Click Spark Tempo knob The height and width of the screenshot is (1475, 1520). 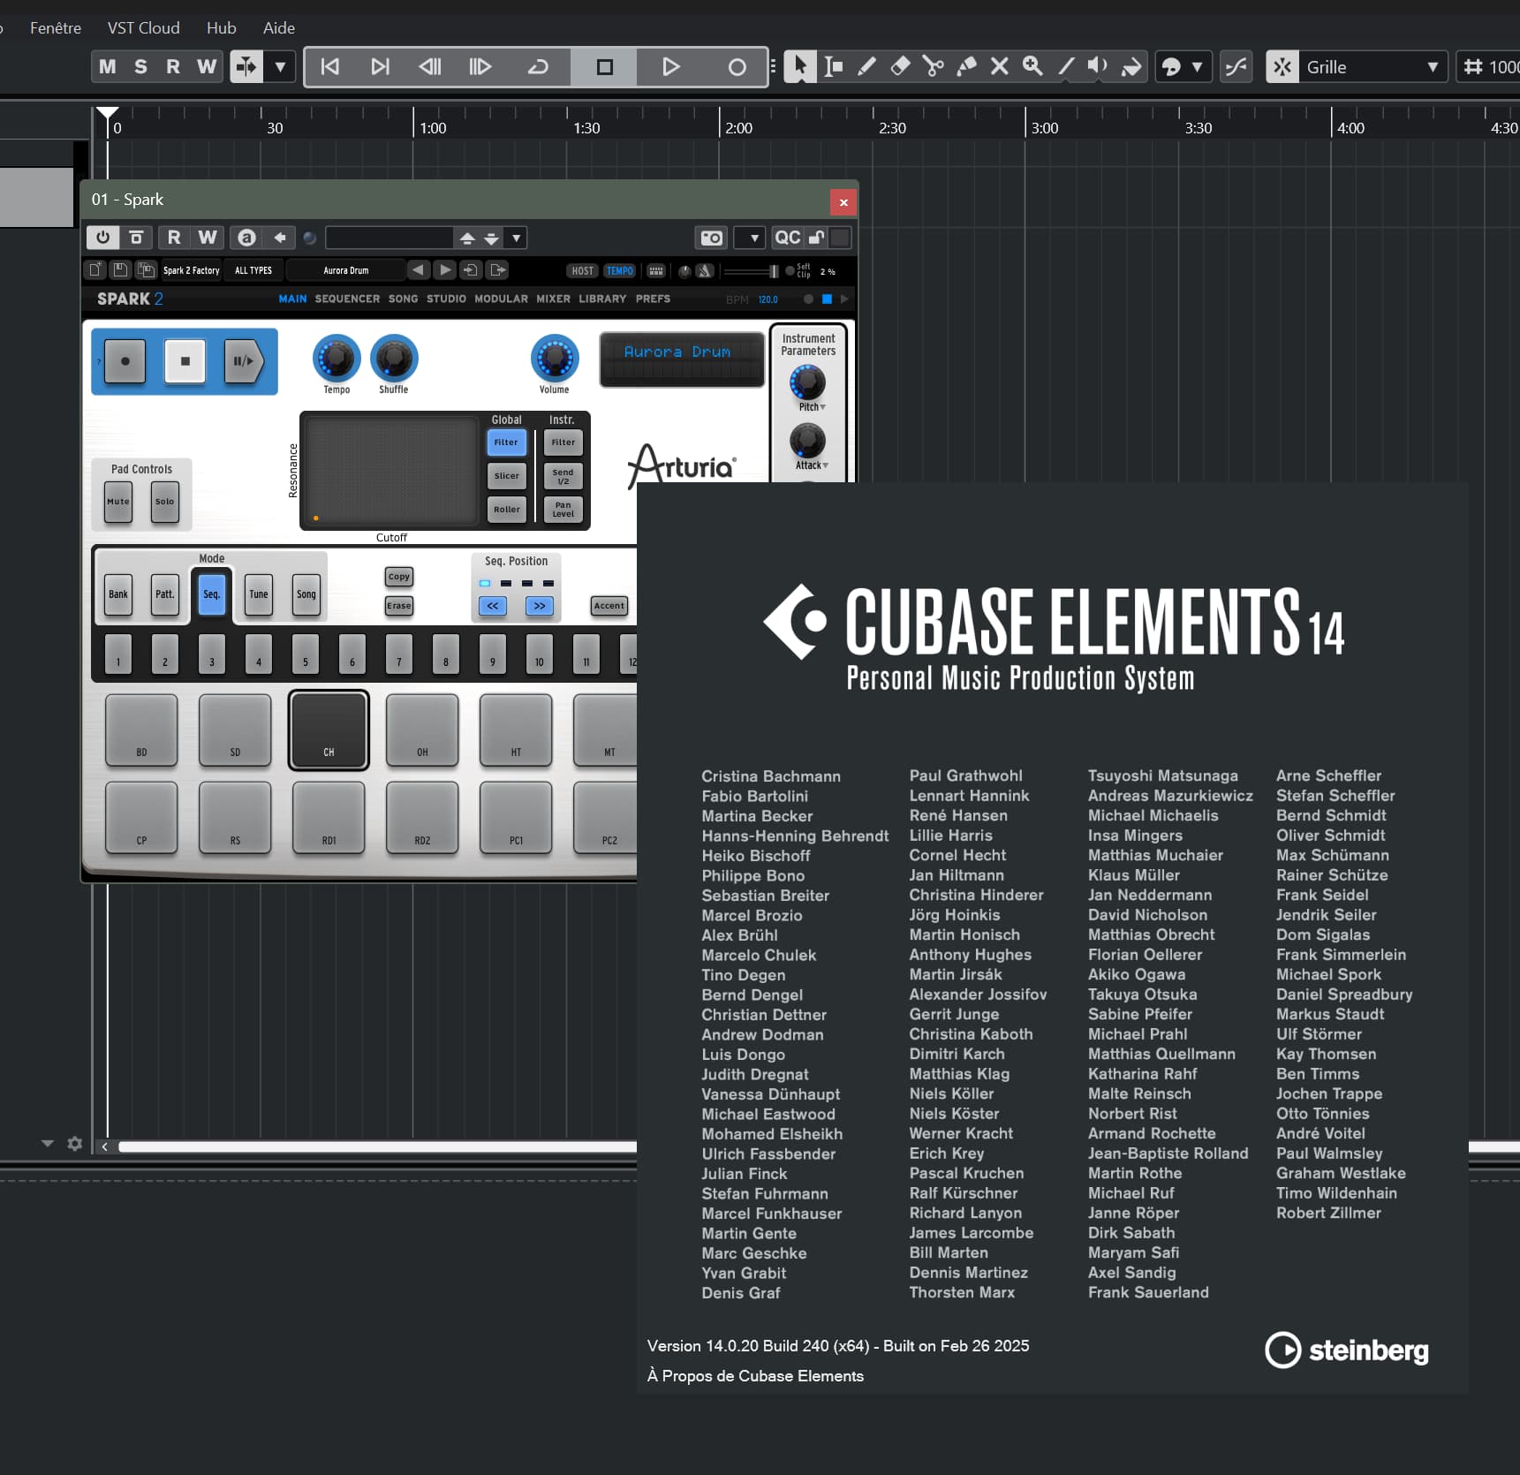[x=337, y=358]
